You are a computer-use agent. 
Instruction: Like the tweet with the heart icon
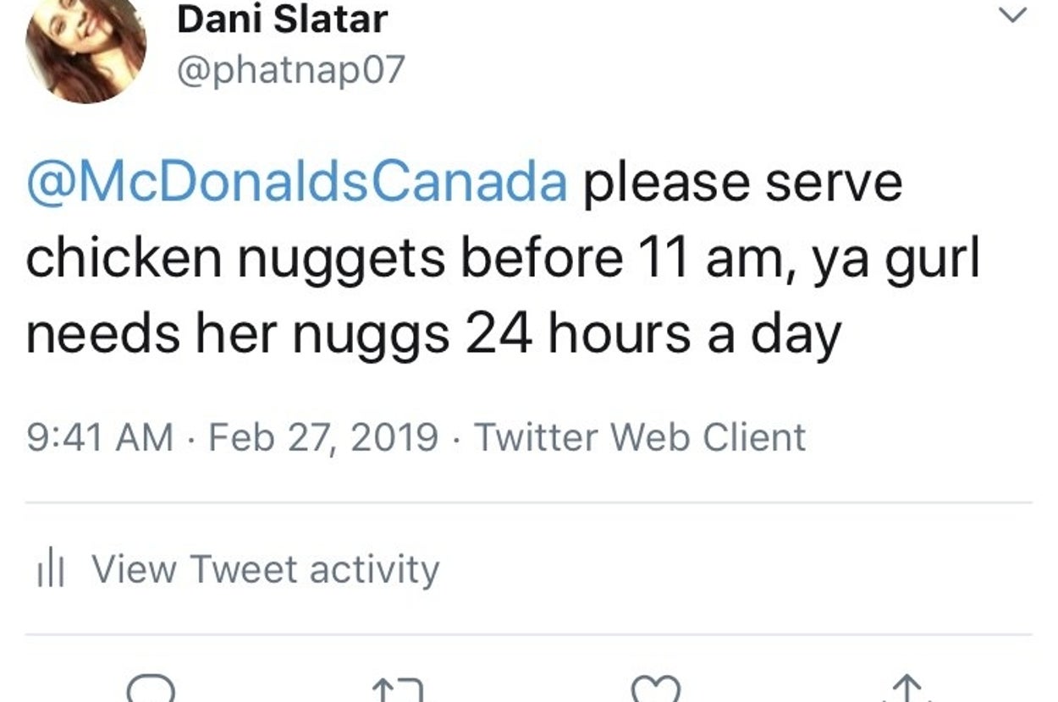click(655, 690)
